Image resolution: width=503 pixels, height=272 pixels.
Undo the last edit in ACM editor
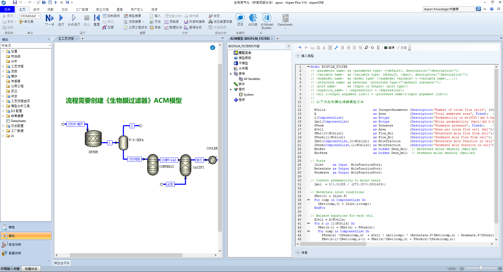coord(300,48)
